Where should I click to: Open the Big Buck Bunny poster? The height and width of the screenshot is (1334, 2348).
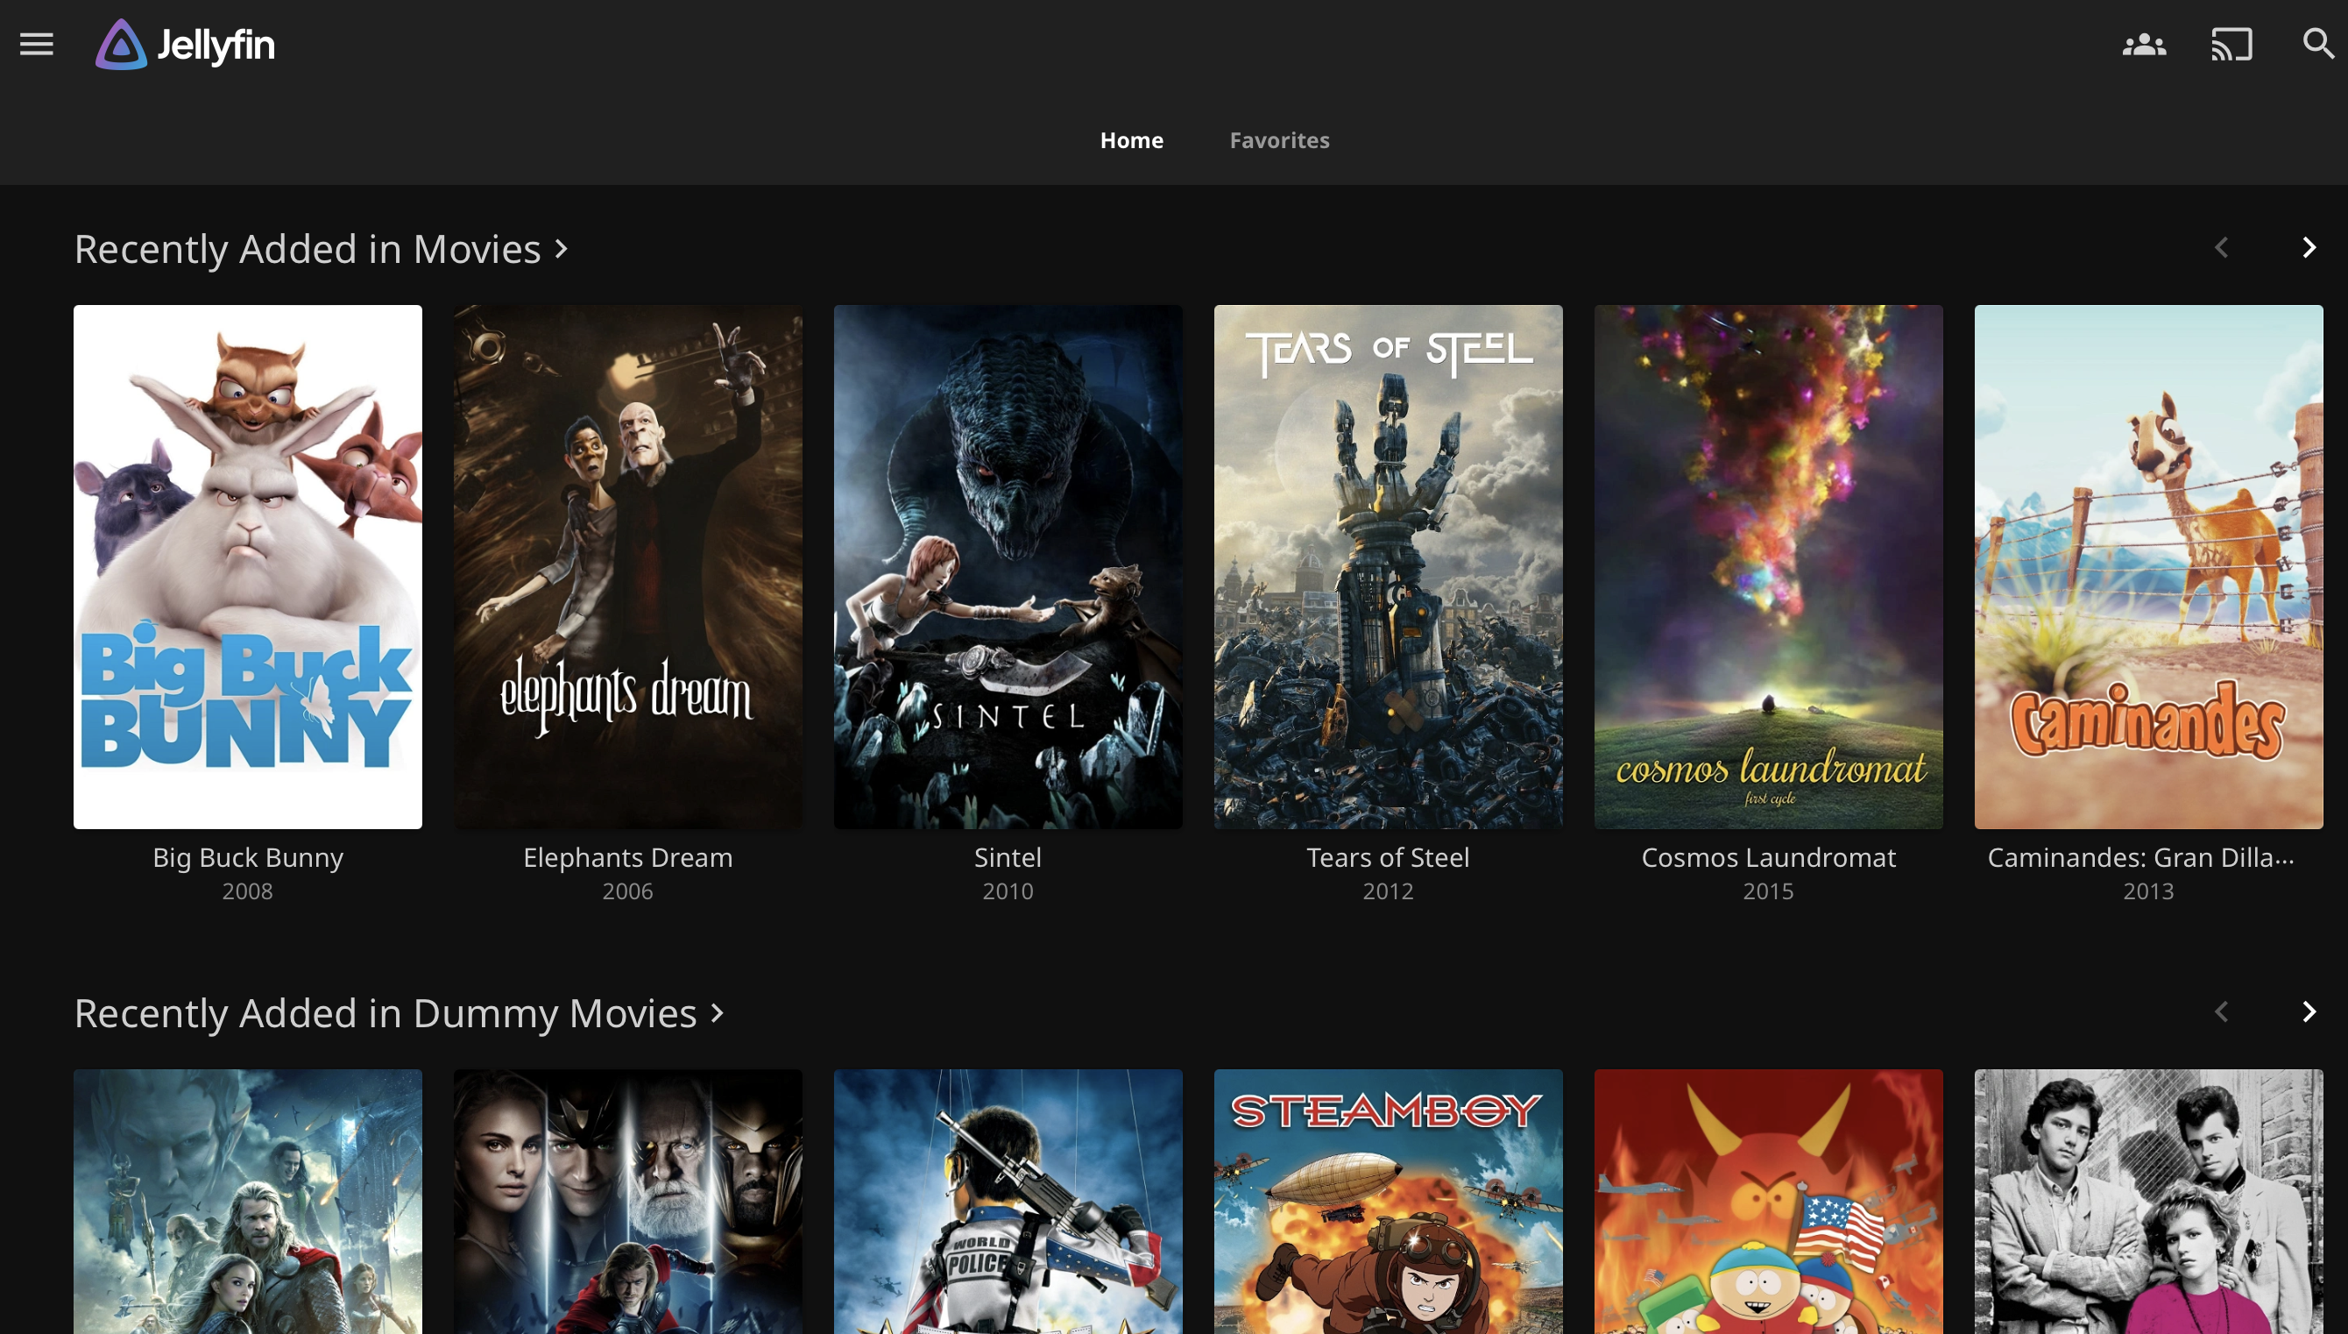coord(247,566)
